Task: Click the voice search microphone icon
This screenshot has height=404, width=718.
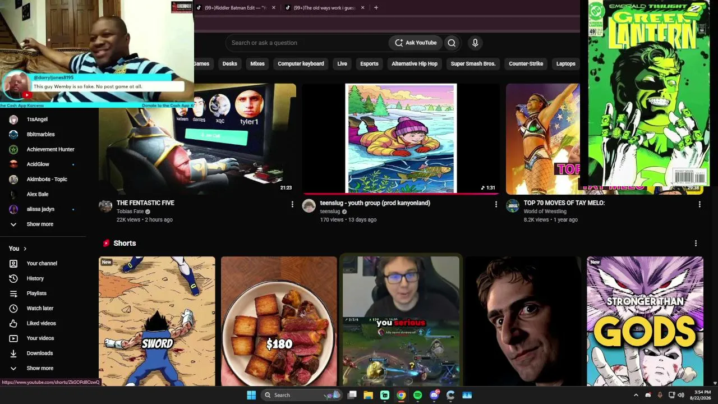Action: (x=475, y=43)
